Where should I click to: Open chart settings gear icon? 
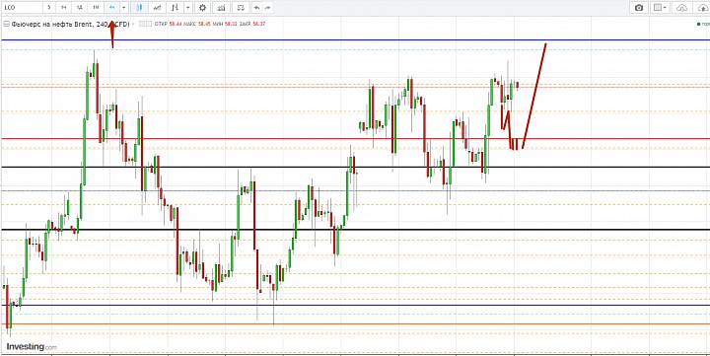[x=202, y=8]
